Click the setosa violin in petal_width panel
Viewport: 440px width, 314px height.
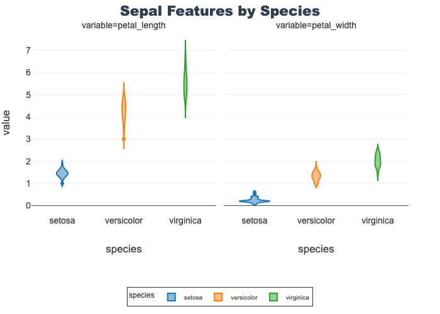click(x=255, y=200)
